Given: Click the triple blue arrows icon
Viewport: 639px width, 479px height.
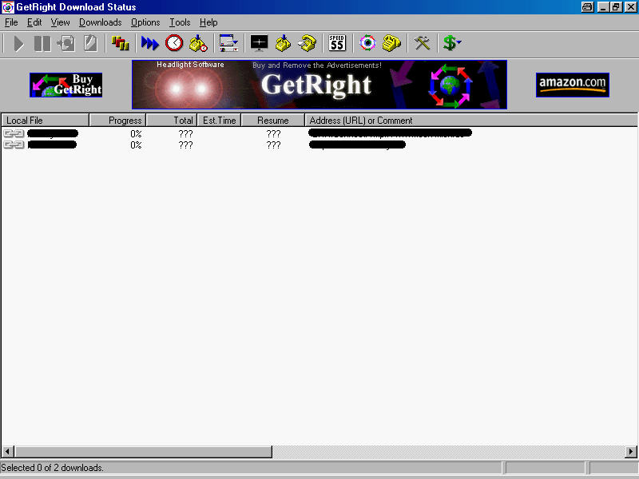Looking at the screenshot, I should click(x=149, y=43).
